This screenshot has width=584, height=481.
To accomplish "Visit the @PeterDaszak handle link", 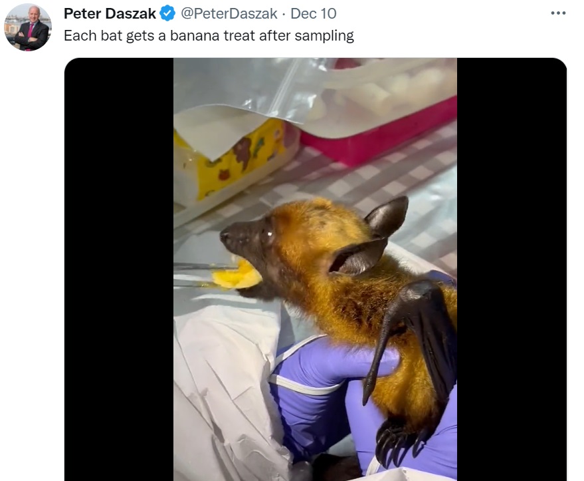I will 229,14.
